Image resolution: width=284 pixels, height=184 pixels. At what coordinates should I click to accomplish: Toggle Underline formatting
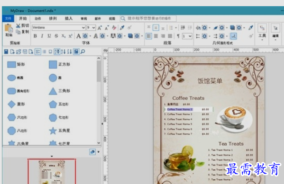coord(49,36)
